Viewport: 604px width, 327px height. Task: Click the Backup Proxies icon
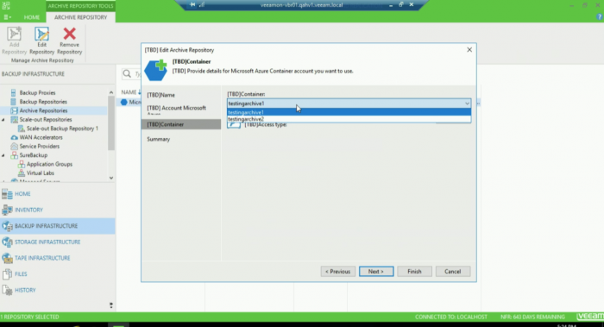pyautogui.click(x=14, y=93)
